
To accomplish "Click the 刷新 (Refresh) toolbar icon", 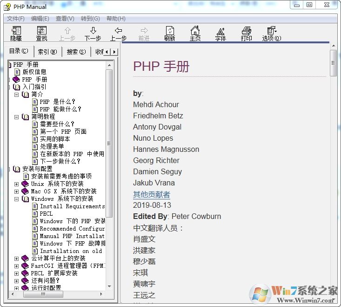I will 170,31.
